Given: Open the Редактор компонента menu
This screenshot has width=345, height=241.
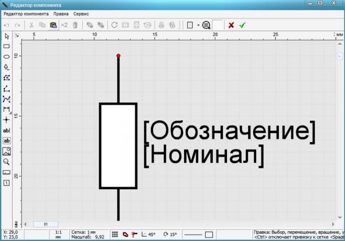Looking at the screenshot, I should click(x=26, y=14).
